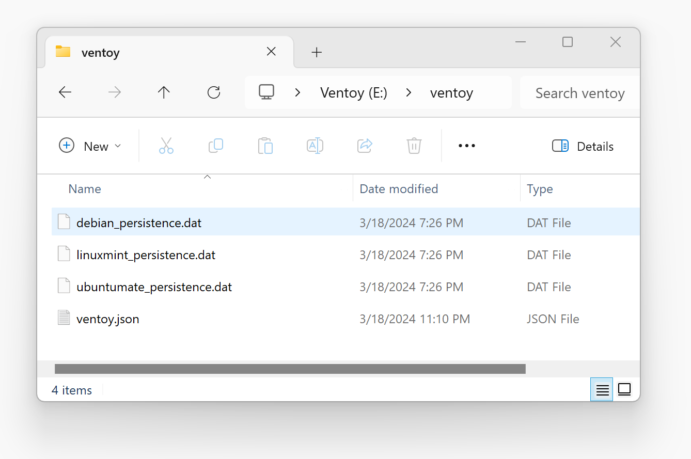
Task: Share debian_persistence.dat
Action: pos(364,146)
